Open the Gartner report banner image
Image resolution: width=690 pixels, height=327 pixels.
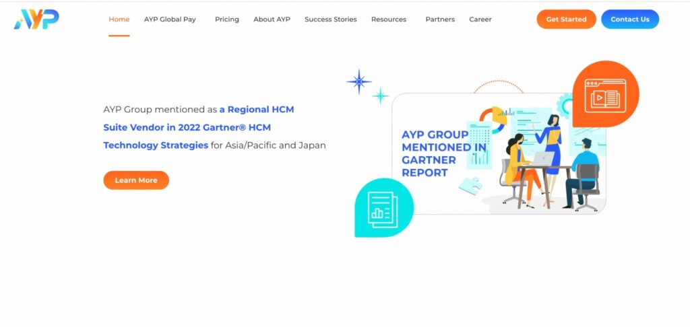pyautogui.click(x=498, y=154)
